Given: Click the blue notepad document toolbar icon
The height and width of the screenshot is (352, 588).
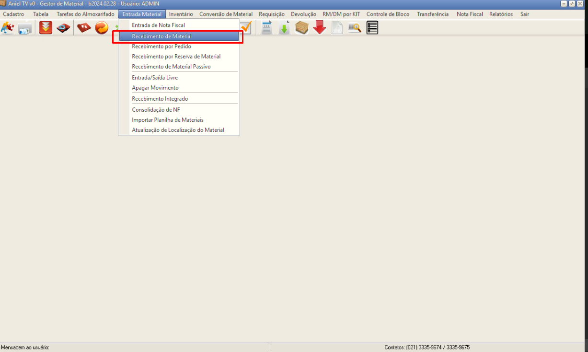Looking at the screenshot, I should tap(266, 28).
